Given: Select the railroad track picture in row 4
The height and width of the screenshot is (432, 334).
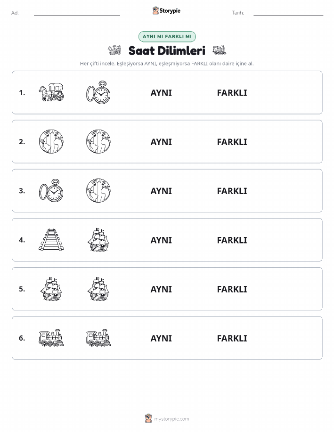Looking at the screenshot, I should [x=51, y=240].
